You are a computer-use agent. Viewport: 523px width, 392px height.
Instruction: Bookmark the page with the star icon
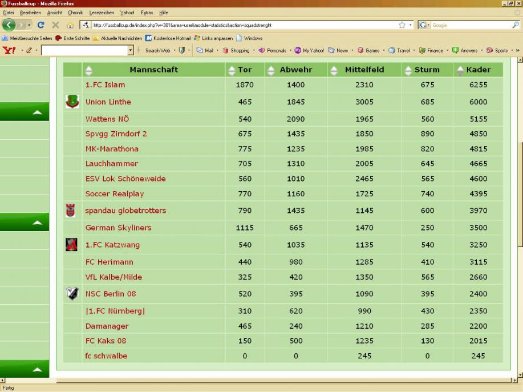point(402,25)
